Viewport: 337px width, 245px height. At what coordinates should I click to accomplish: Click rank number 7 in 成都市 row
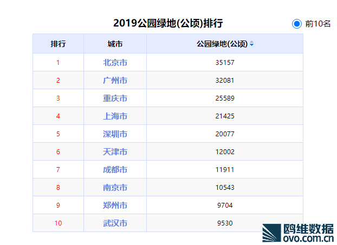[x=58, y=170]
